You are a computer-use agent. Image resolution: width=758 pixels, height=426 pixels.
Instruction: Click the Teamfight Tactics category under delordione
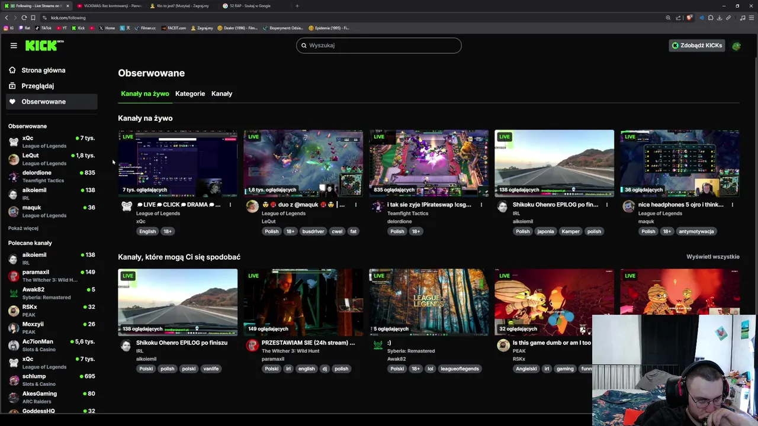click(x=409, y=214)
